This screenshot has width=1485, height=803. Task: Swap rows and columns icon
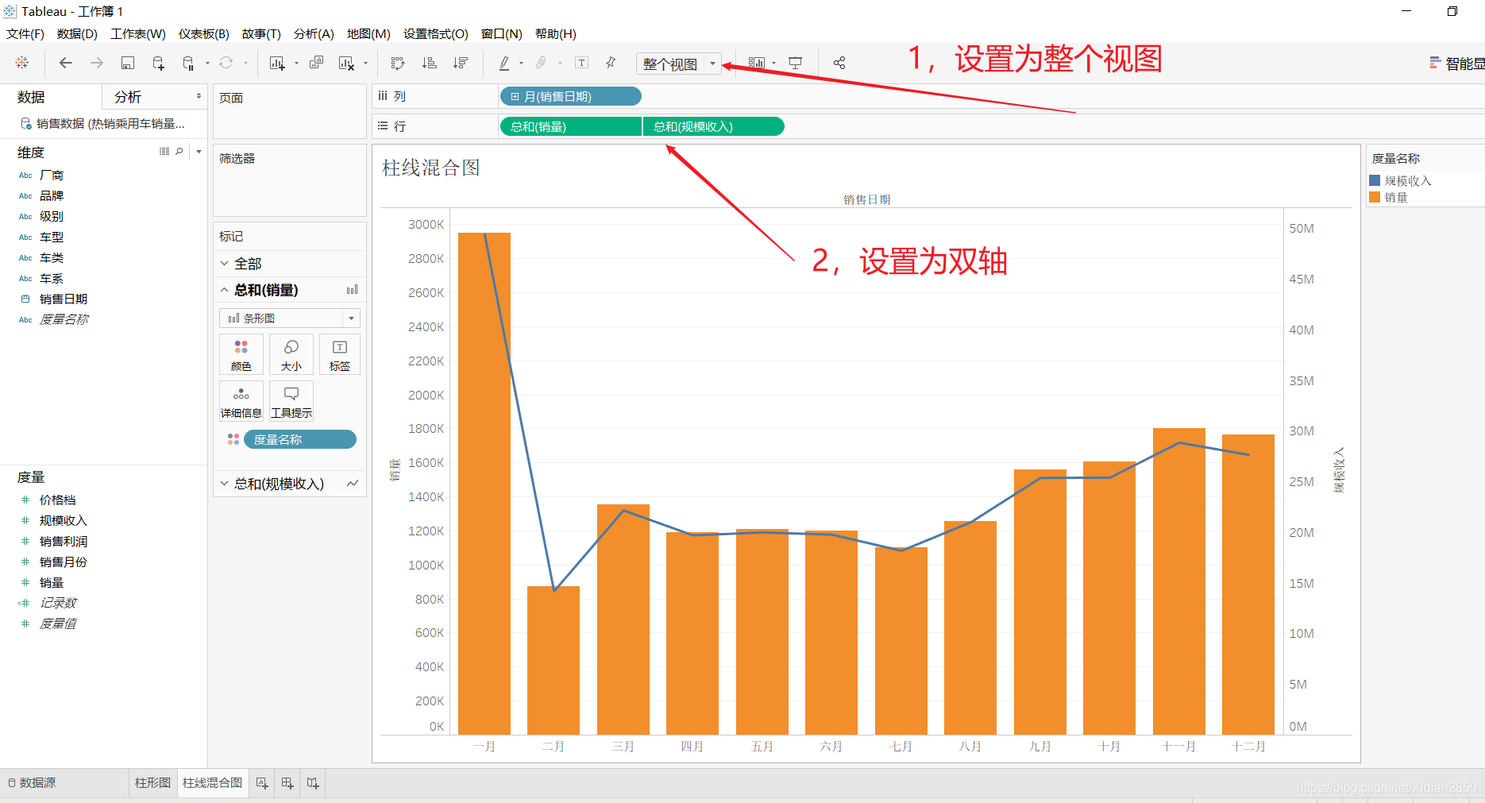coord(398,63)
